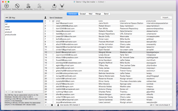Open the Import toolbar icon
This screenshot has width=178, height=111.
tap(54, 6)
